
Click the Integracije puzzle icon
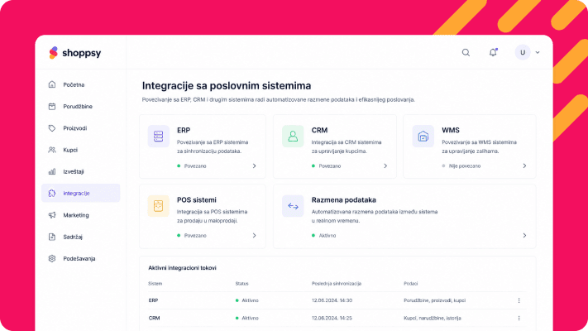click(x=52, y=194)
